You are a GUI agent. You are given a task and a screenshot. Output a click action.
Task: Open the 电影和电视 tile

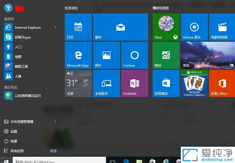click(222, 27)
